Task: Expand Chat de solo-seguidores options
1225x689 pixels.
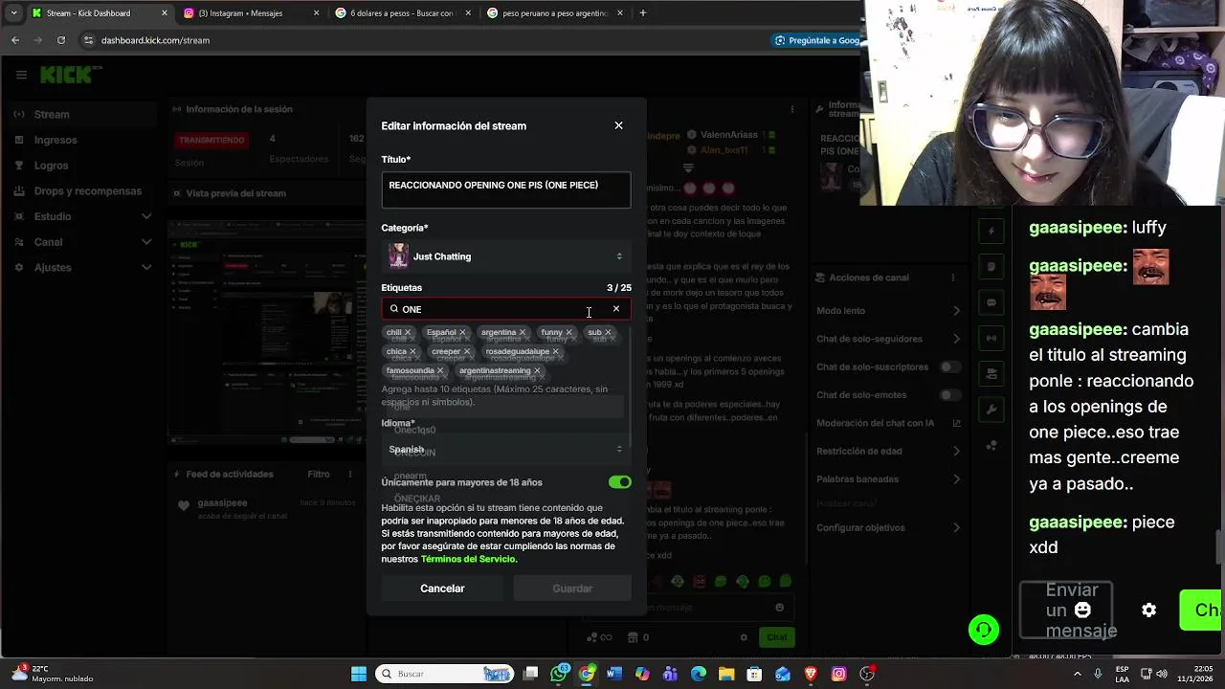Action: click(956, 339)
